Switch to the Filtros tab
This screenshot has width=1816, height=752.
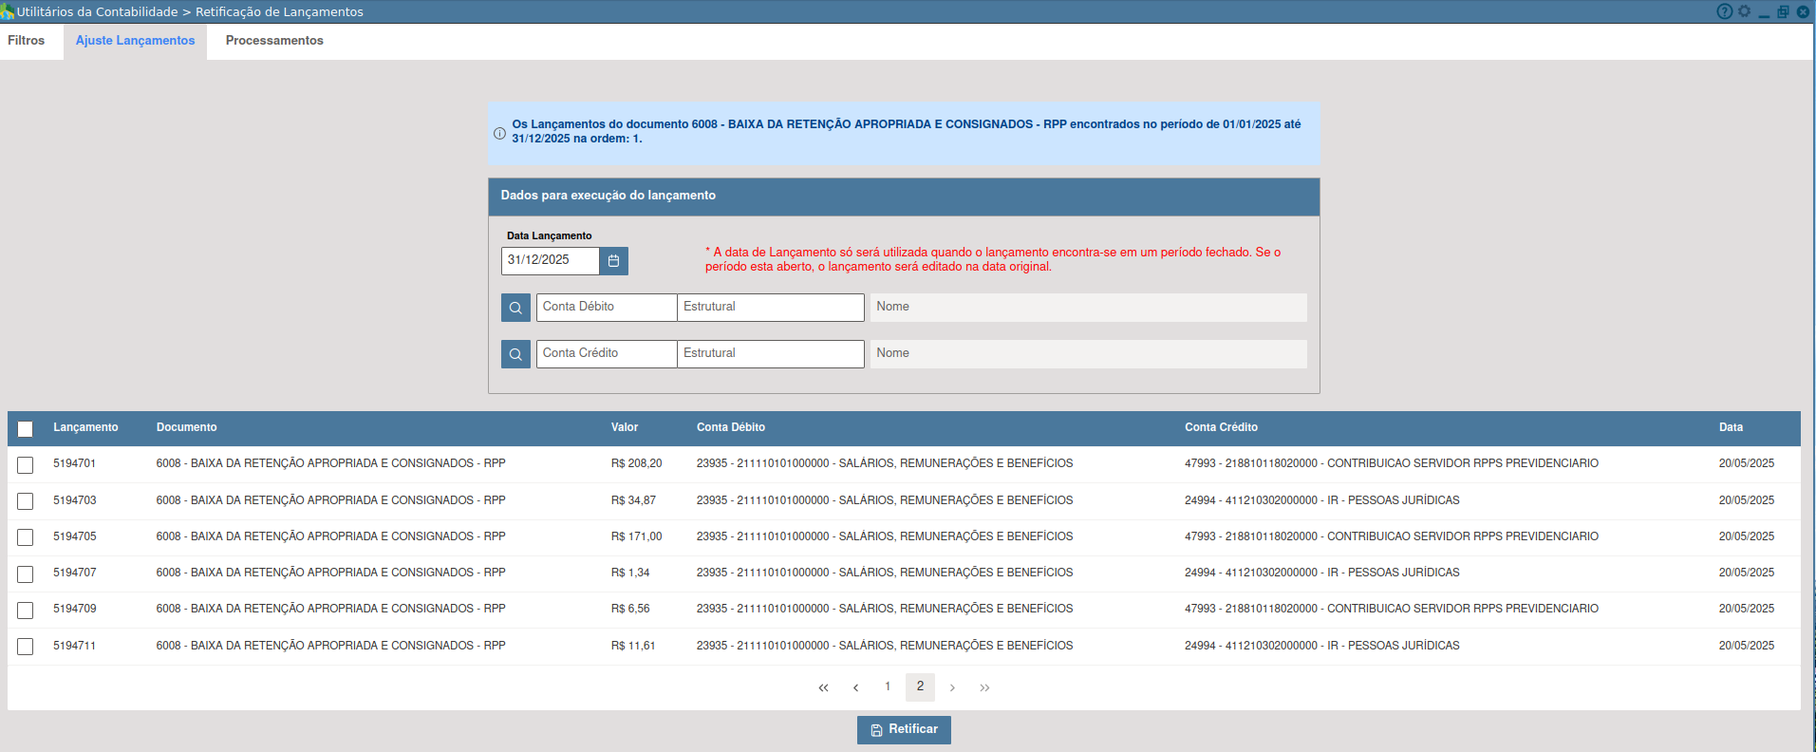click(27, 41)
